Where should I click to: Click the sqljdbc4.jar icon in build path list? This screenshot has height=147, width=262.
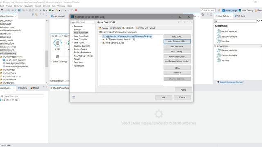coord(104,36)
